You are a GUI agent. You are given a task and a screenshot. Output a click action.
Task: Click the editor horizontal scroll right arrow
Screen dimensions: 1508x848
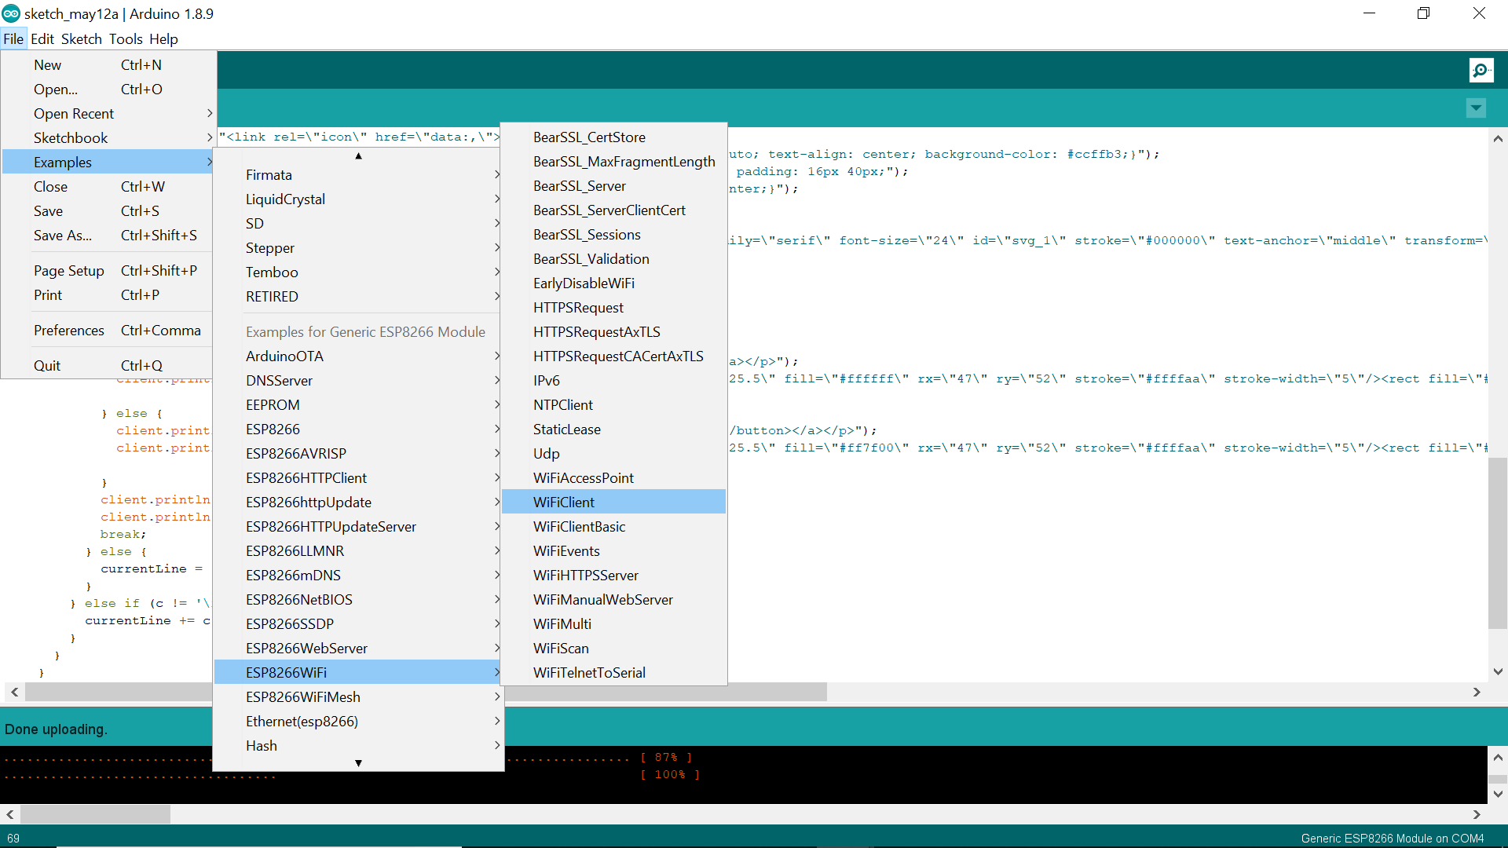click(x=1477, y=693)
